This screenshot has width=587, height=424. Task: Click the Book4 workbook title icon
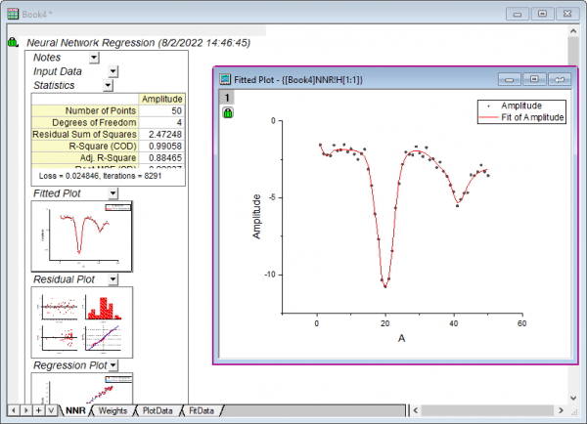tap(12, 14)
